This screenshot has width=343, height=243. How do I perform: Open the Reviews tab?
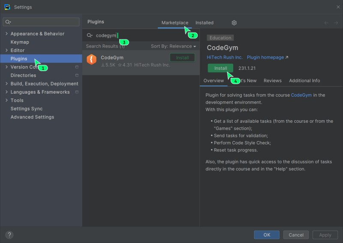[x=272, y=80]
